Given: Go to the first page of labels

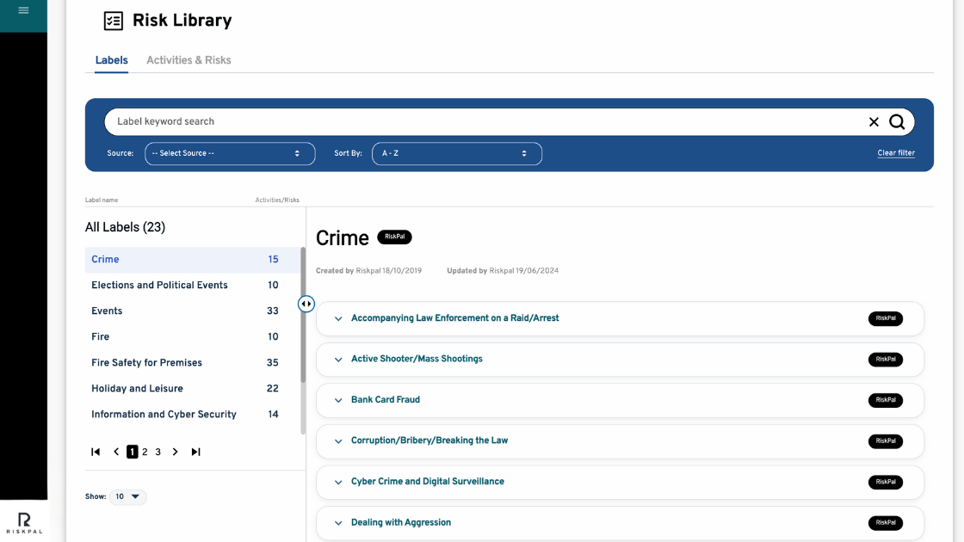Looking at the screenshot, I should pyautogui.click(x=96, y=452).
